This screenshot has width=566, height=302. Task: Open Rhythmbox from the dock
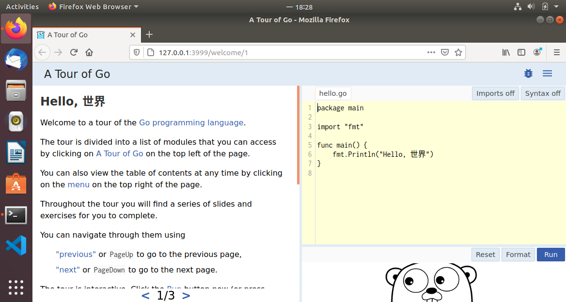pyautogui.click(x=16, y=121)
